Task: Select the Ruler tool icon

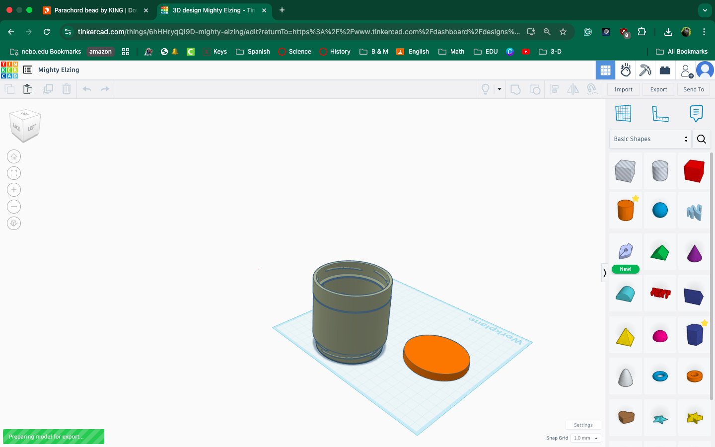Action: pyautogui.click(x=660, y=114)
